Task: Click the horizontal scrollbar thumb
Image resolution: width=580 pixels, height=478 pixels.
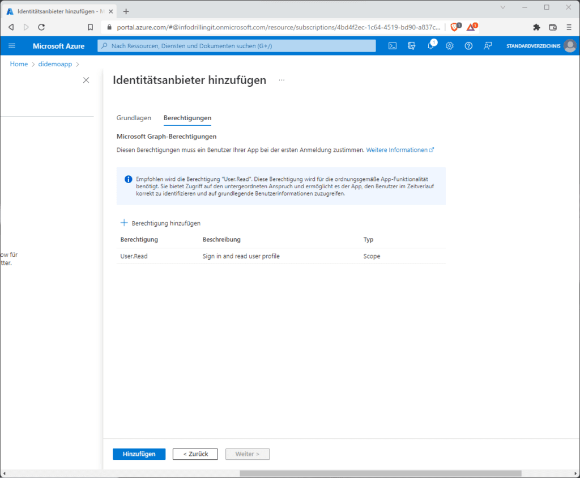Action: click(x=380, y=473)
